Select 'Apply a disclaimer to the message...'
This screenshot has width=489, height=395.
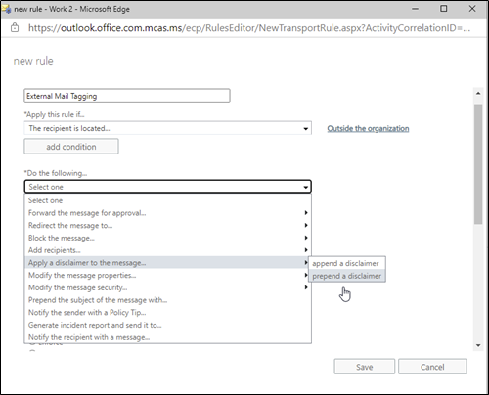[168, 263]
